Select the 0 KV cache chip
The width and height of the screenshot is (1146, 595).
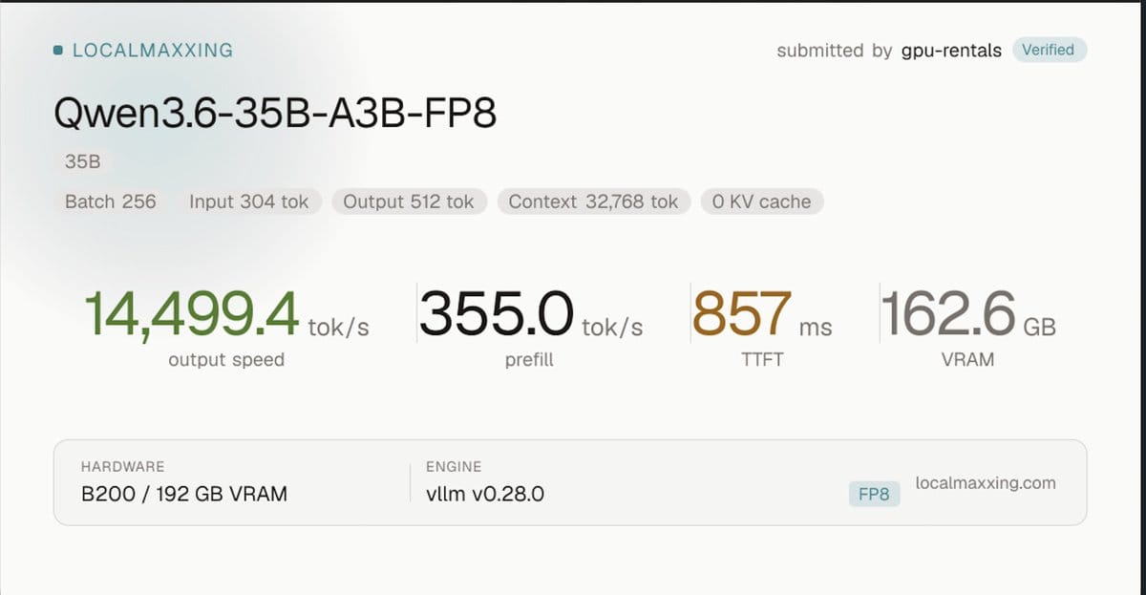761,202
